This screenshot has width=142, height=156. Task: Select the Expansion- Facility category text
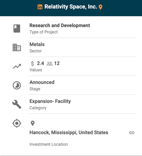point(50,101)
